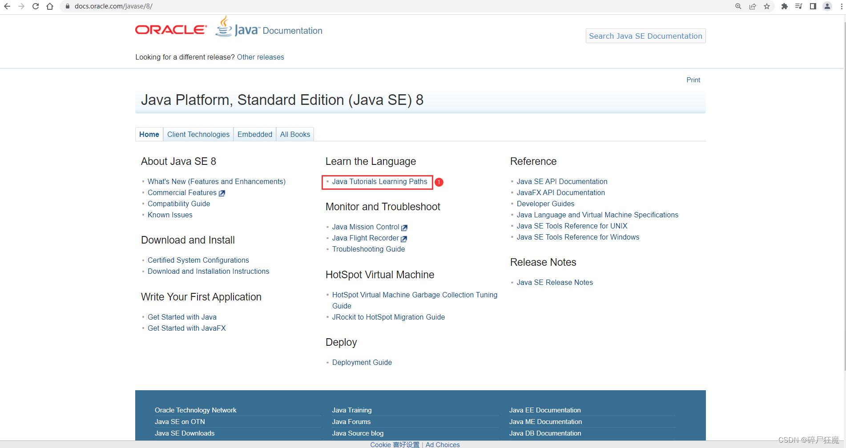Image resolution: width=846 pixels, height=448 pixels.
Task: Go back using browser back arrow
Action: (x=7, y=6)
